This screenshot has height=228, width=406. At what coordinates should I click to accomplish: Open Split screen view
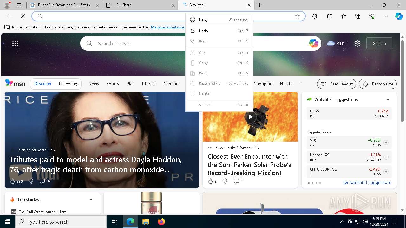click(330, 16)
